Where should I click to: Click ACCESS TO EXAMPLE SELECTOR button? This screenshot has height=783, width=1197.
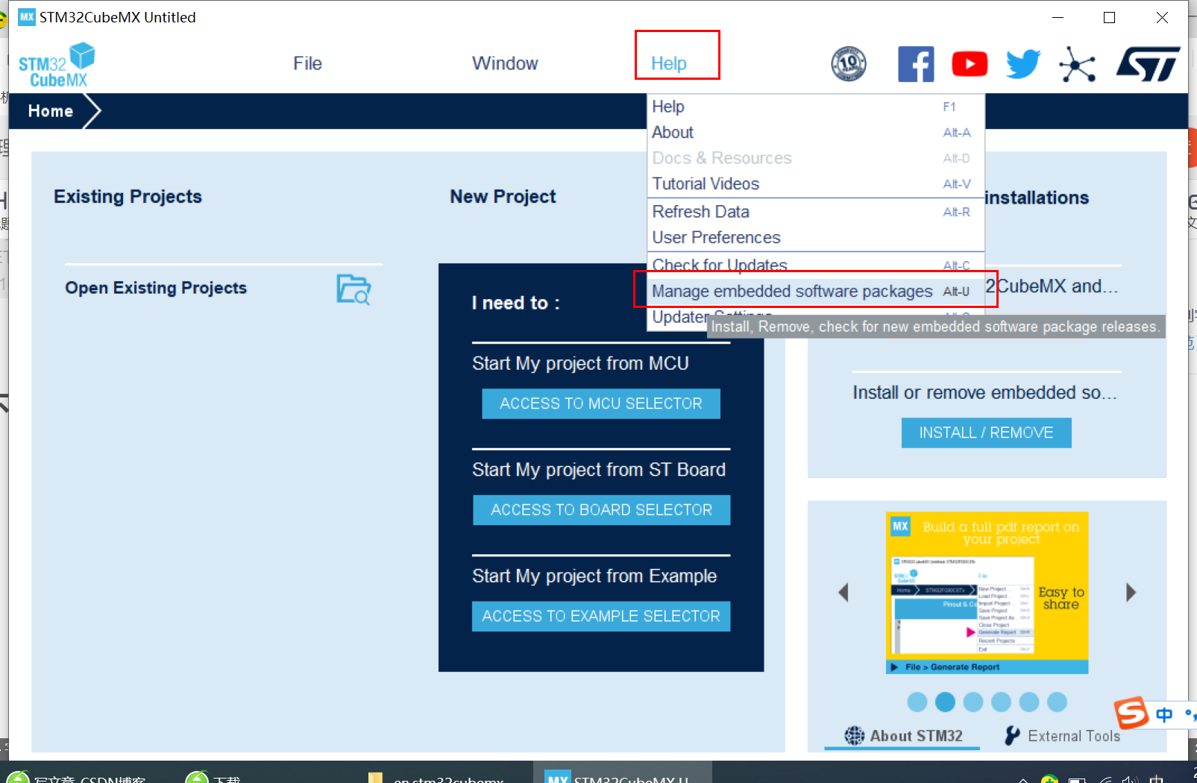tap(601, 617)
